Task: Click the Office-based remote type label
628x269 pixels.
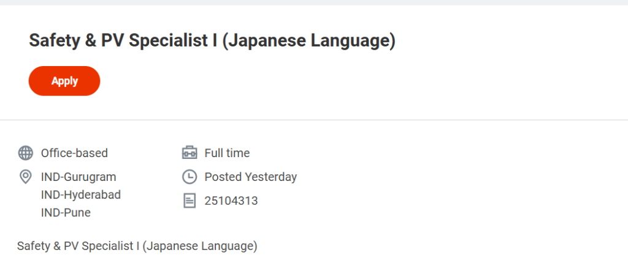Action: 74,153
